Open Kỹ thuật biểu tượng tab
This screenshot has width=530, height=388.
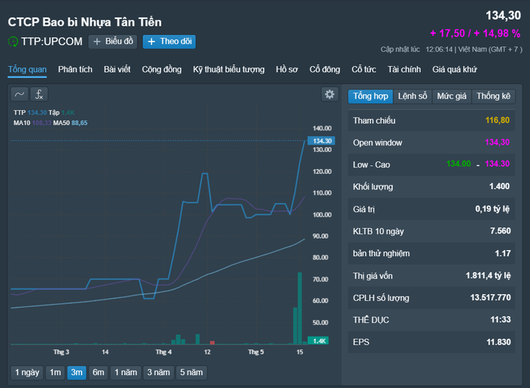[x=229, y=70]
